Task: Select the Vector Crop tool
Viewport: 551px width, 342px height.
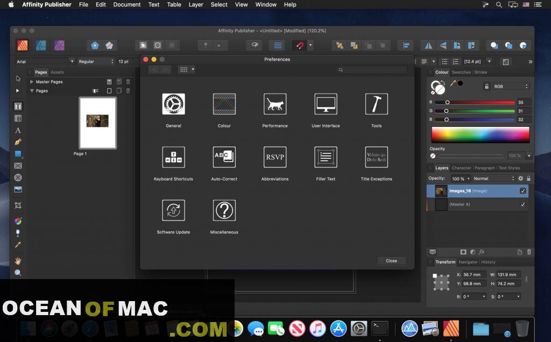Action: point(18,205)
